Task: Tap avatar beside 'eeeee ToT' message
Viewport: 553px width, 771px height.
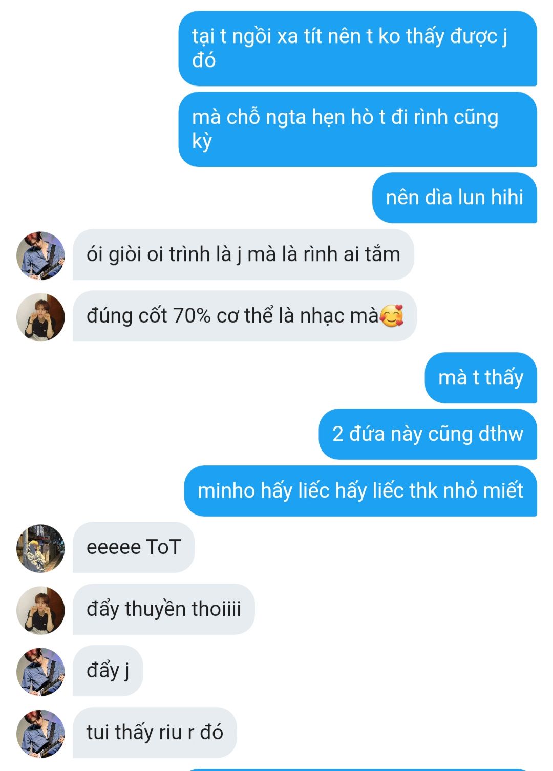Action: tap(40, 548)
